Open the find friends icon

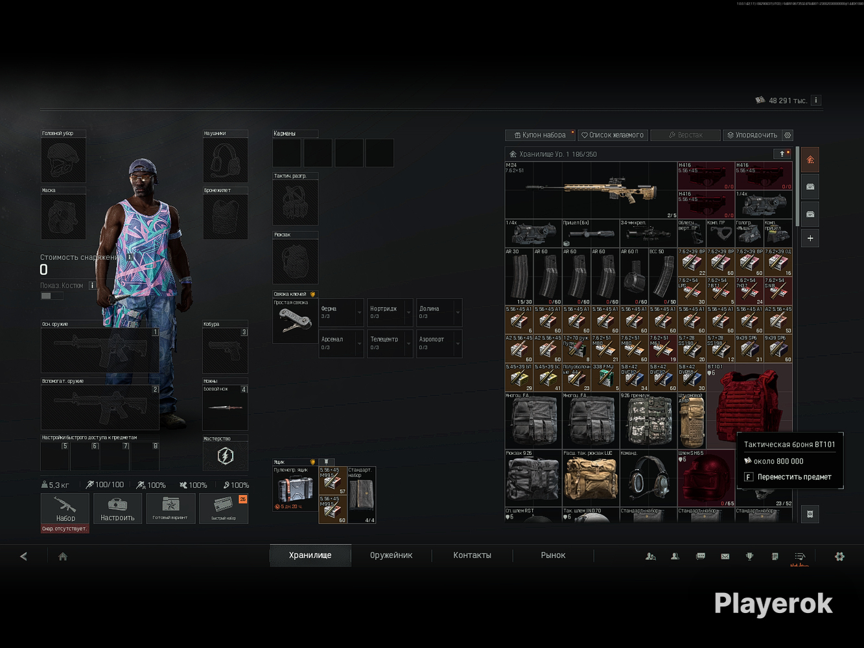coord(651,556)
